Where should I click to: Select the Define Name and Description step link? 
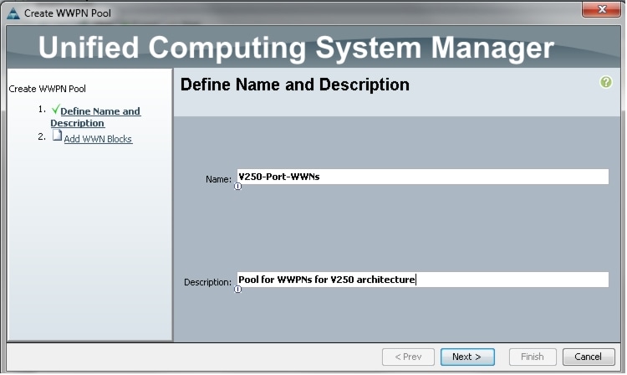click(x=95, y=117)
